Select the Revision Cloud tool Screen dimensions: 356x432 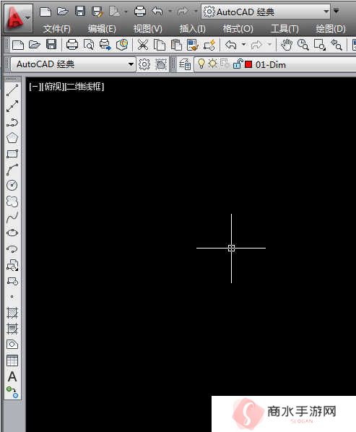12,202
